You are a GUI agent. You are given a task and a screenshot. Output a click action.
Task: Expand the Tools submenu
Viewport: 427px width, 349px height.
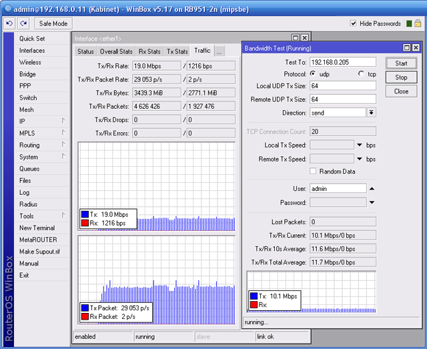[x=63, y=216]
